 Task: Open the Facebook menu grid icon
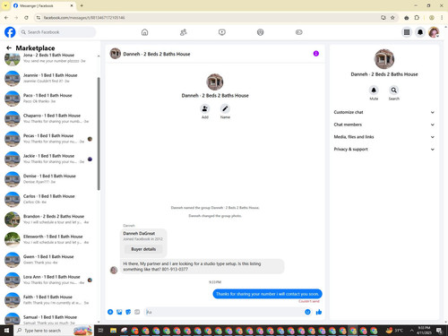pyautogui.click(x=407, y=32)
